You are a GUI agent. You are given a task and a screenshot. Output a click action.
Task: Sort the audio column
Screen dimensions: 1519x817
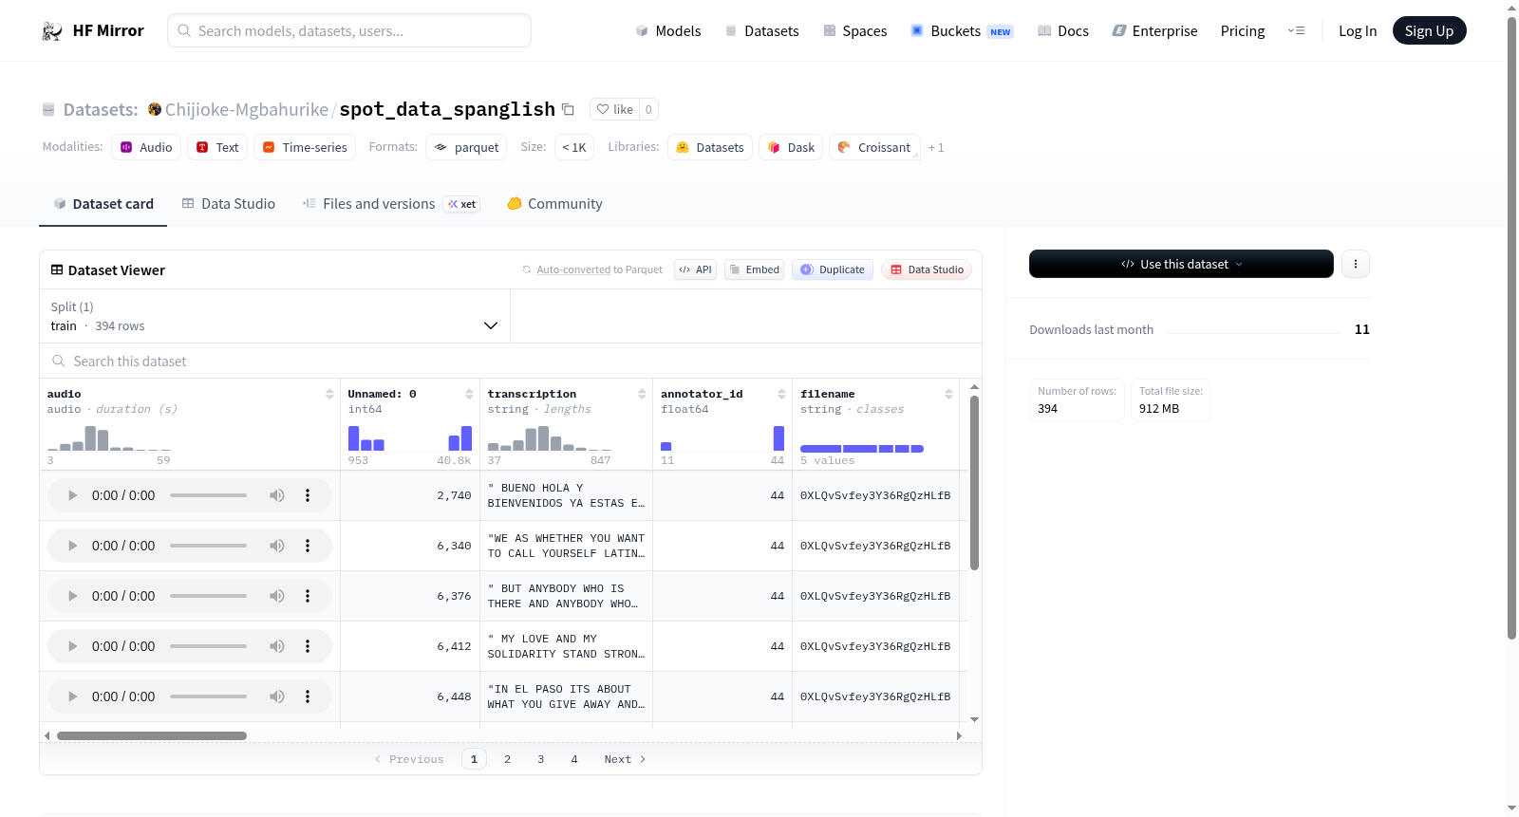[x=329, y=394]
